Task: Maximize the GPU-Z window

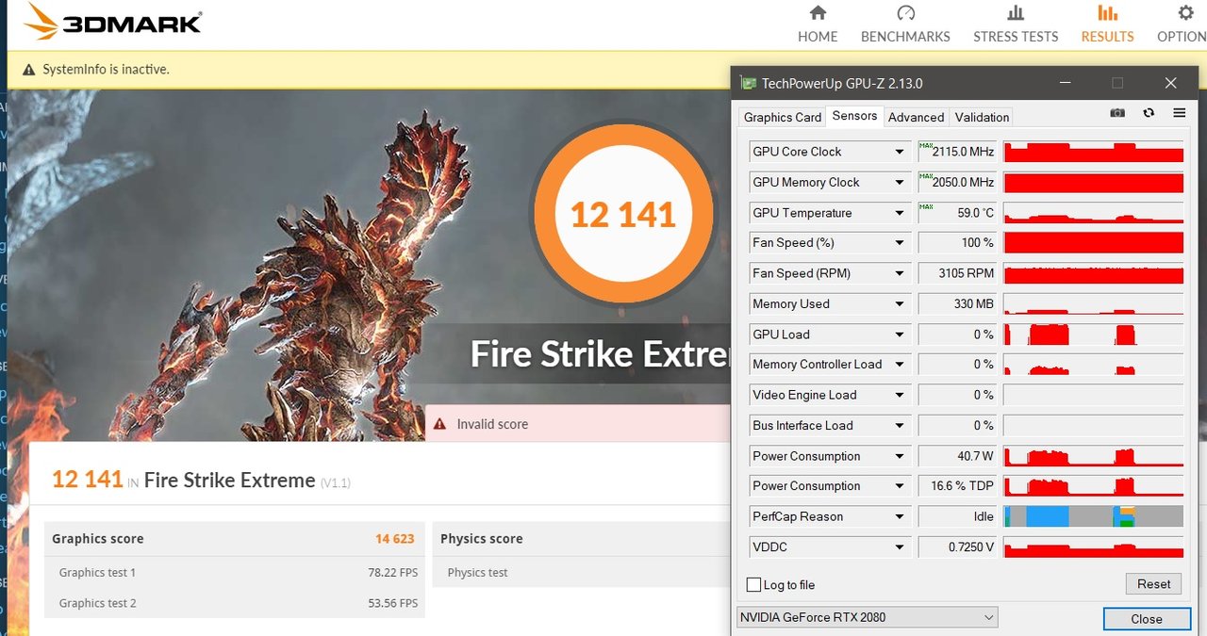Action: click(x=1117, y=83)
